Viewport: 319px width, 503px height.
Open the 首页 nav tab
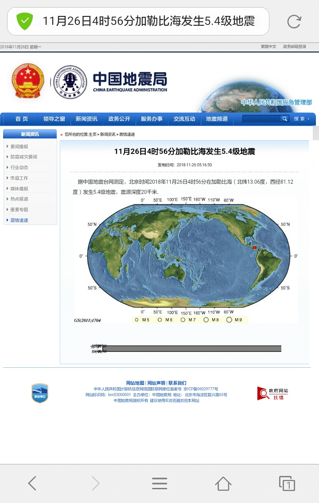[x=21, y=119]
